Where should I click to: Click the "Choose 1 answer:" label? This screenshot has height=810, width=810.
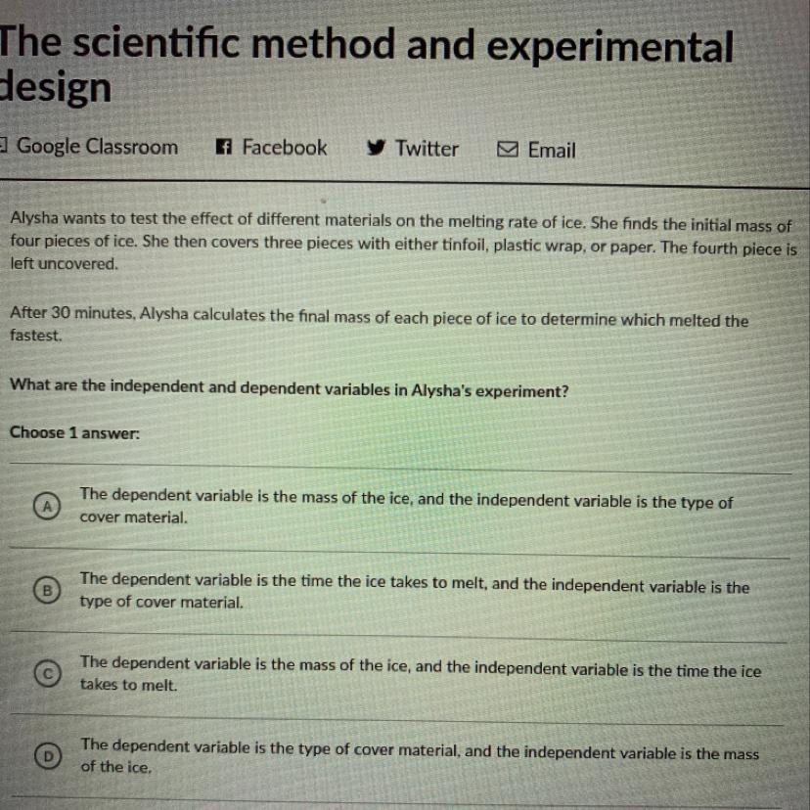click(75, 432)
